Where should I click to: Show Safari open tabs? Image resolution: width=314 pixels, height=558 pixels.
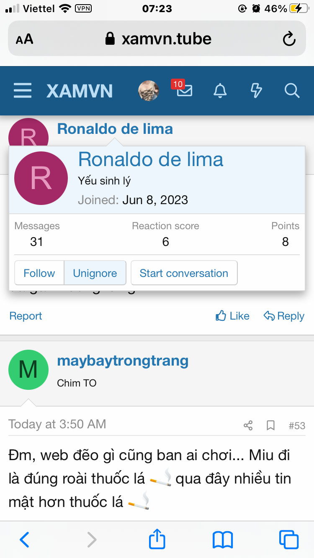288,540
